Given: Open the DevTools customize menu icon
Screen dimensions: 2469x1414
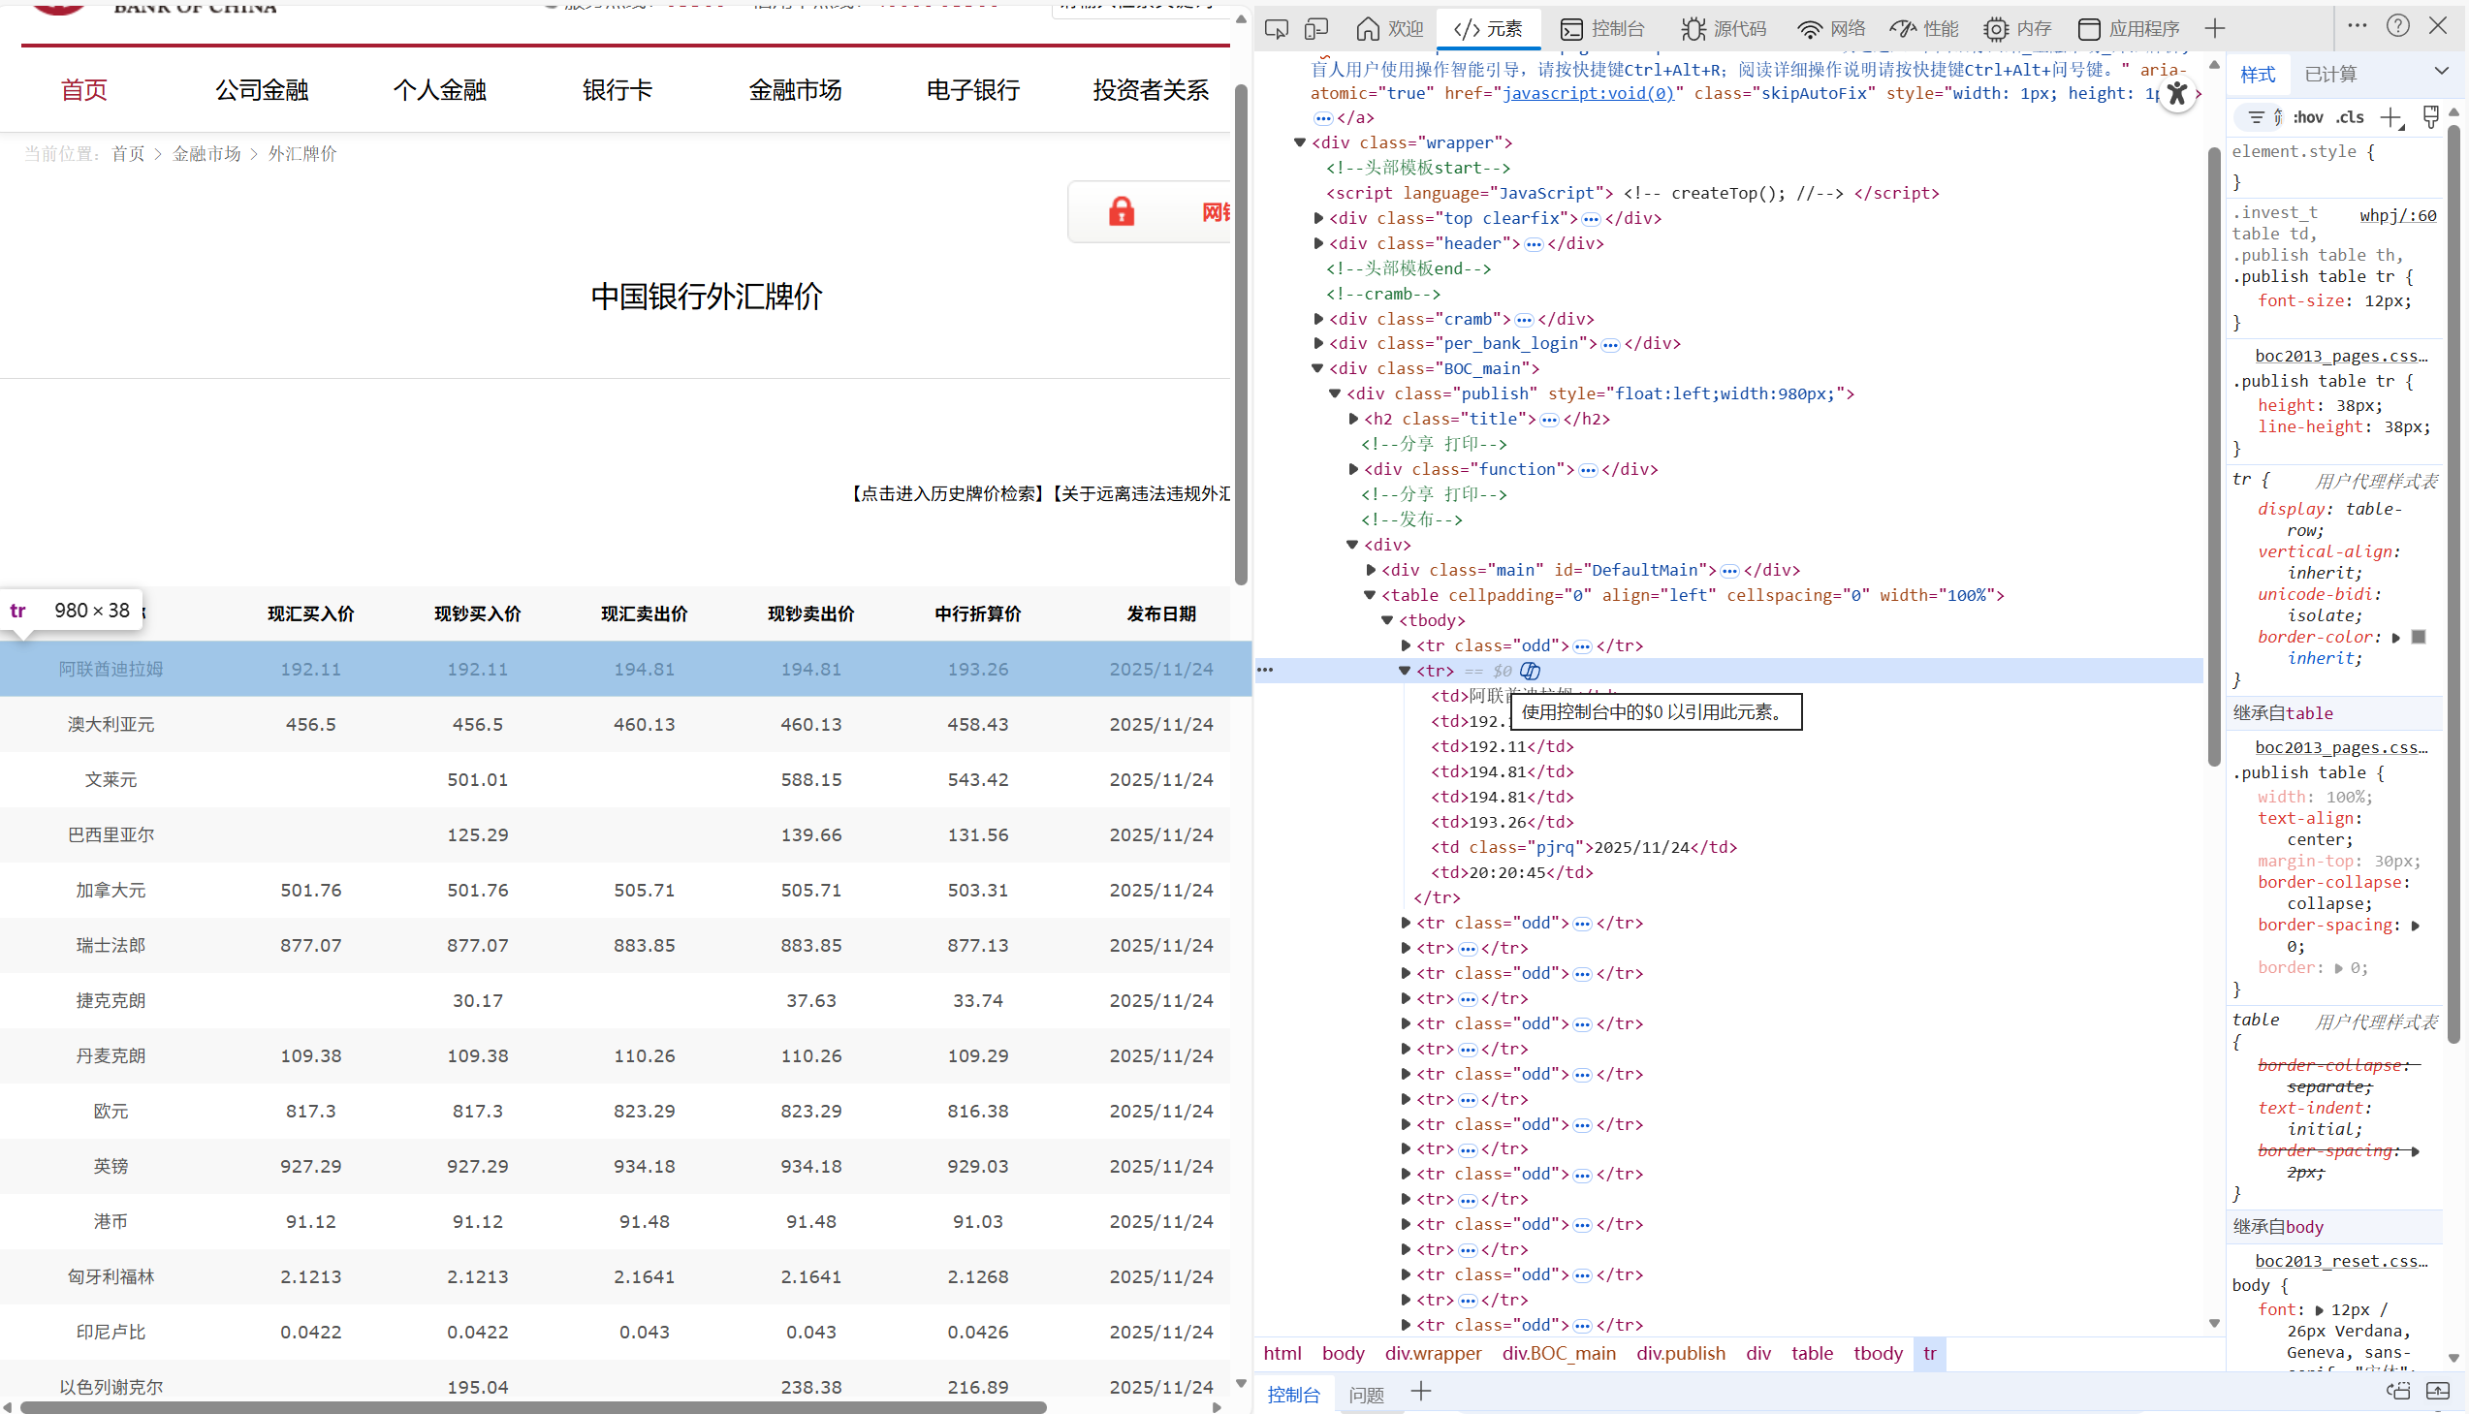Looking at the screenshot, I should tap(2358, 25).
